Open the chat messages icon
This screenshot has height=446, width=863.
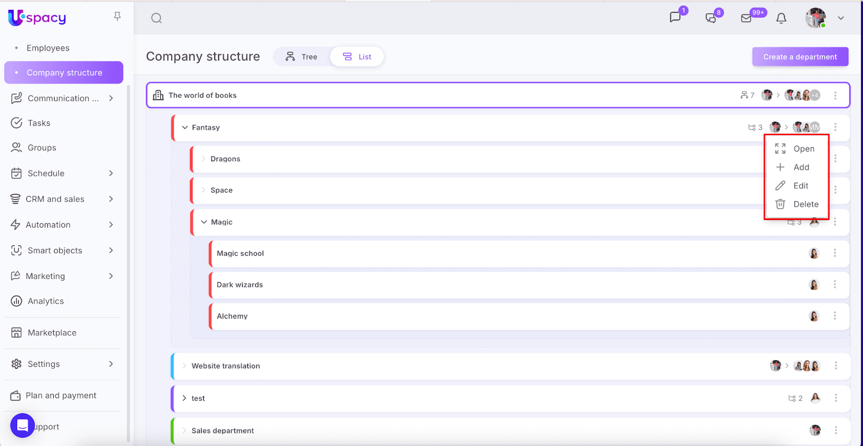click(x=675, y=18)
